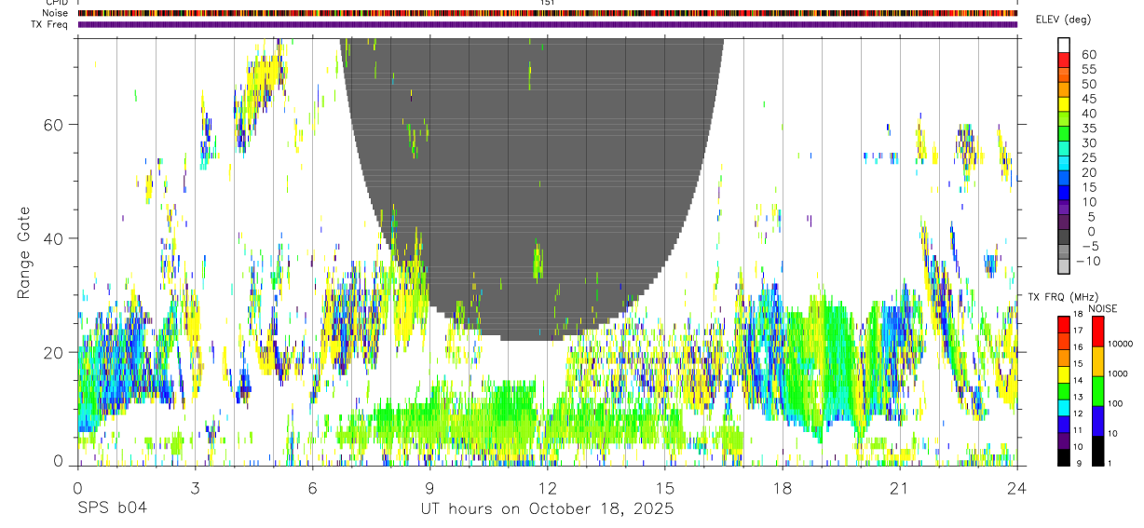Screen dimensions: 1144x528
Task: Click hour tick label '0' on UT axis
Action: click(x=77, y=487)
